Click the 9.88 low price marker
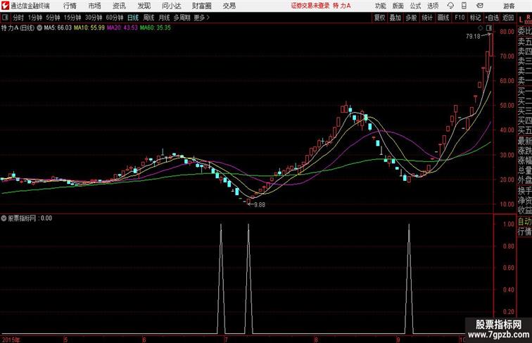 tap(260, 204)
